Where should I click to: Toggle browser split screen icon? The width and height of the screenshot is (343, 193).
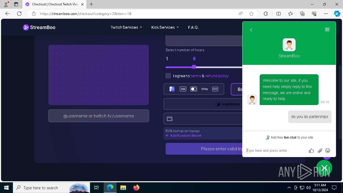[x=278, y=14]
